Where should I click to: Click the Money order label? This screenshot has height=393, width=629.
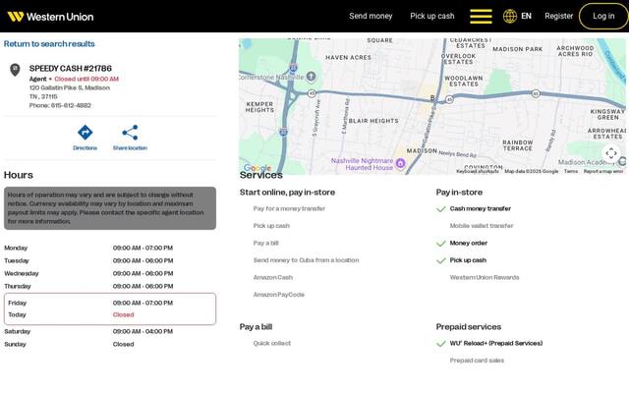tap(469, 243)
